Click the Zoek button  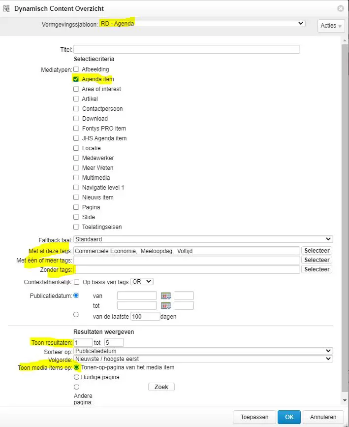(161, 387)
